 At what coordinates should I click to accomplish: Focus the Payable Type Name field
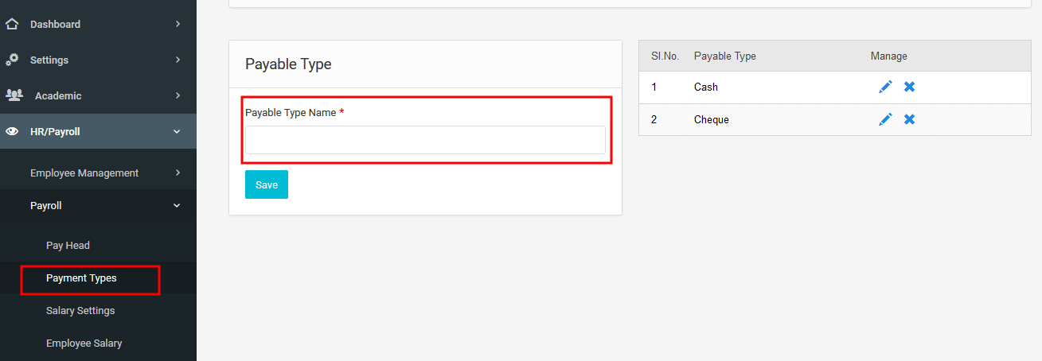pos(425,140)
